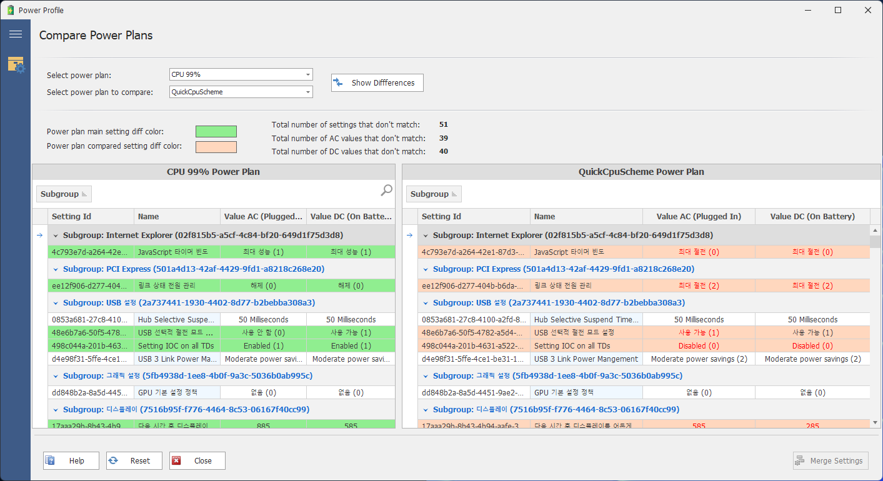Screen dimensions: 883x481
Task: Pick the main setting diff green color swatch
Action: [x=216, y=131]
